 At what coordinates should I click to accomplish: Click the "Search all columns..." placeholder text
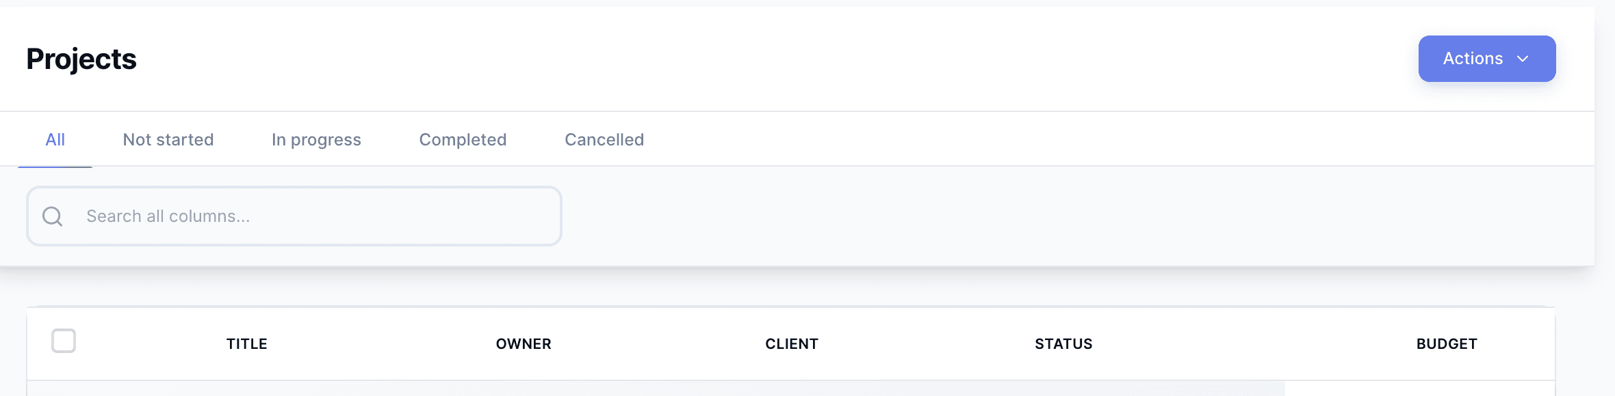click(x=168, y=216)
